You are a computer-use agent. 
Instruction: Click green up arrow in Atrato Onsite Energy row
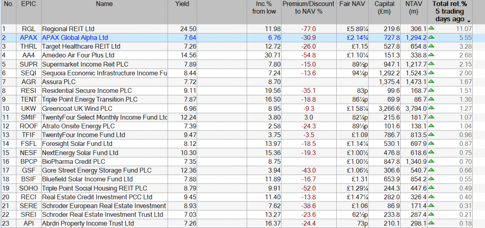(431, 126)
